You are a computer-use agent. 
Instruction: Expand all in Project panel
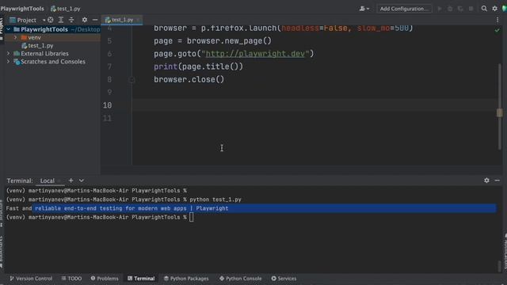click(x=61, y=20)
